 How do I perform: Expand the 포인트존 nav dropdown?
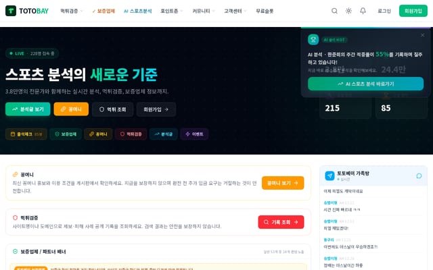pyautogui.click(x=171, y=11)
